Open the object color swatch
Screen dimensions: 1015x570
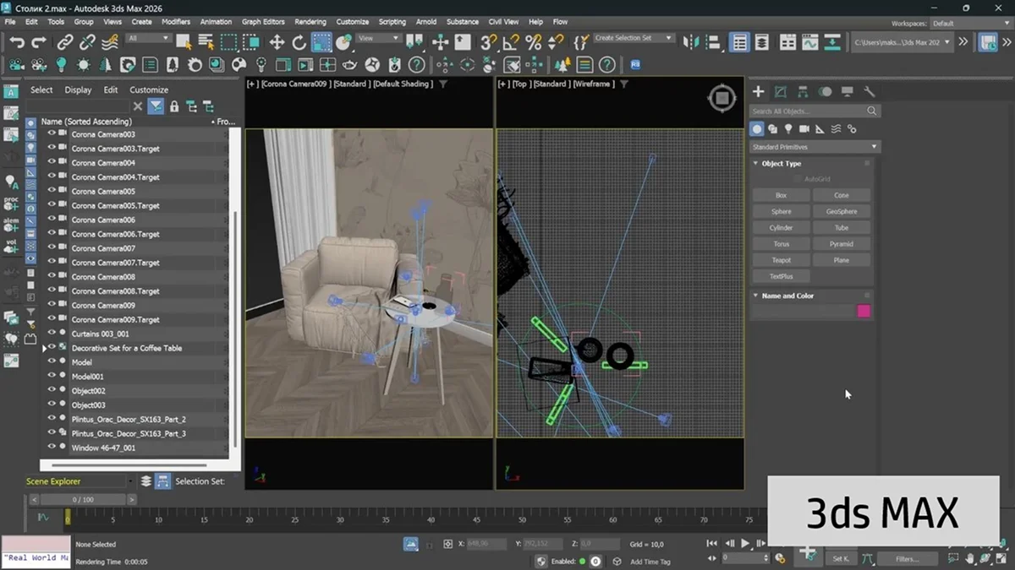(x=863, y=311)
